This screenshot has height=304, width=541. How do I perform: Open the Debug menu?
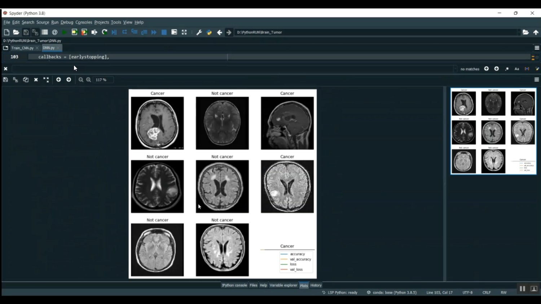coord(67,22)
